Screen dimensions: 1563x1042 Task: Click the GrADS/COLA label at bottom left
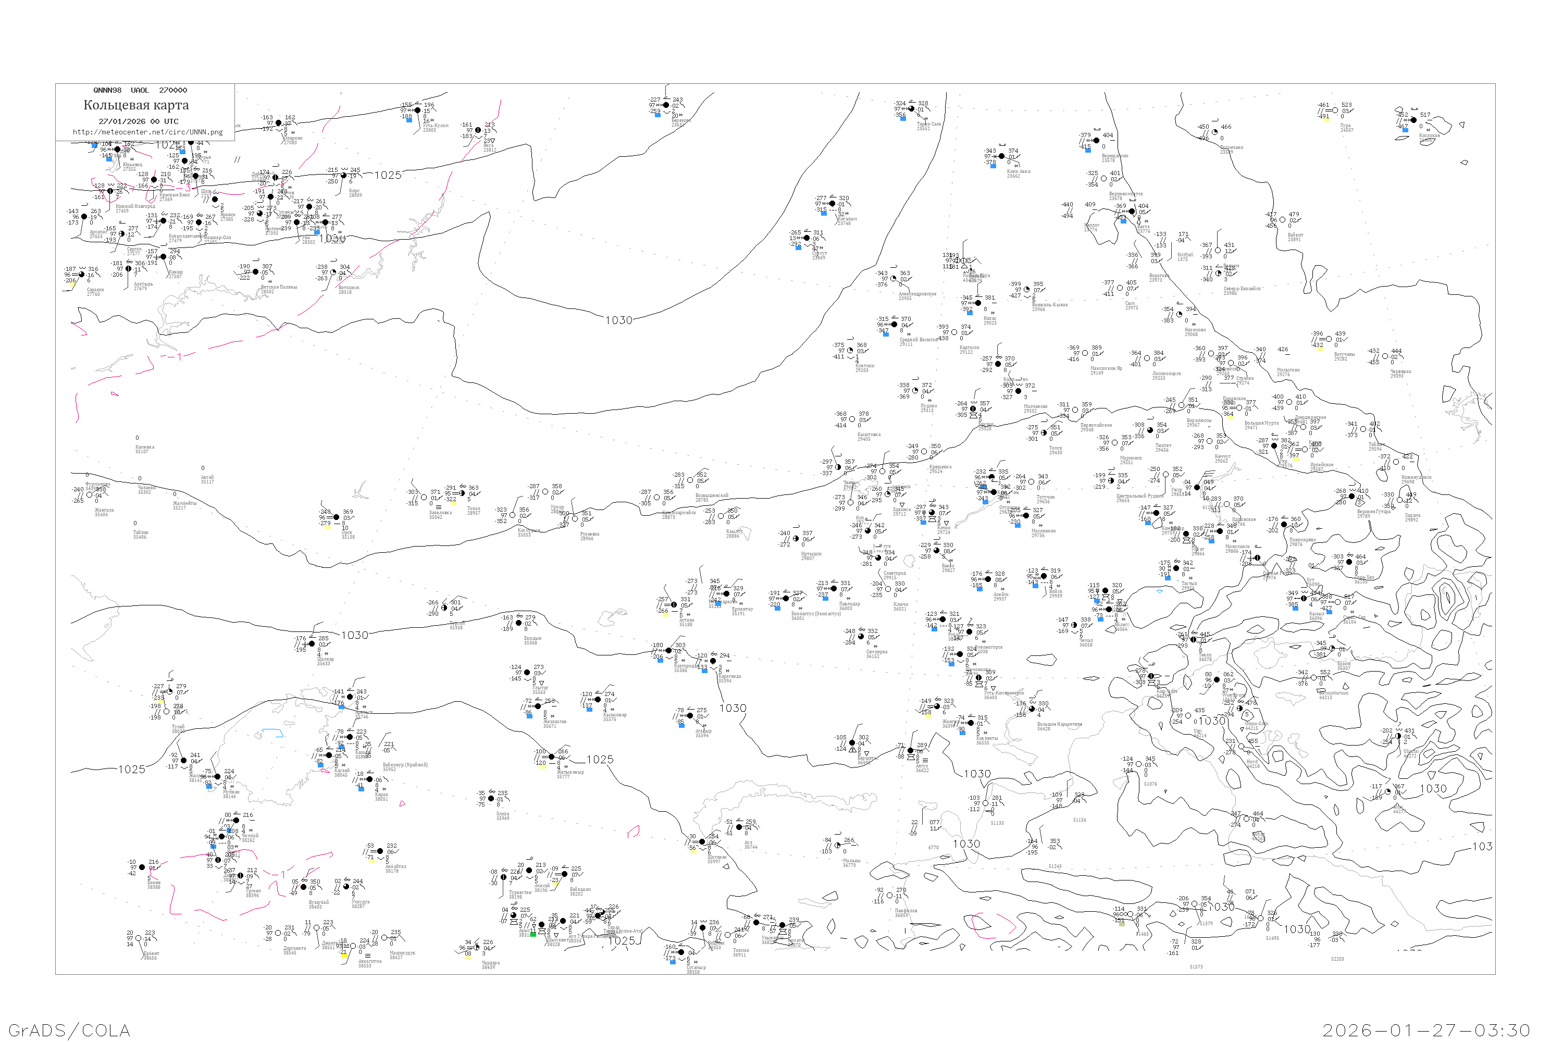pyautogui.click(x=69, y=1030)
